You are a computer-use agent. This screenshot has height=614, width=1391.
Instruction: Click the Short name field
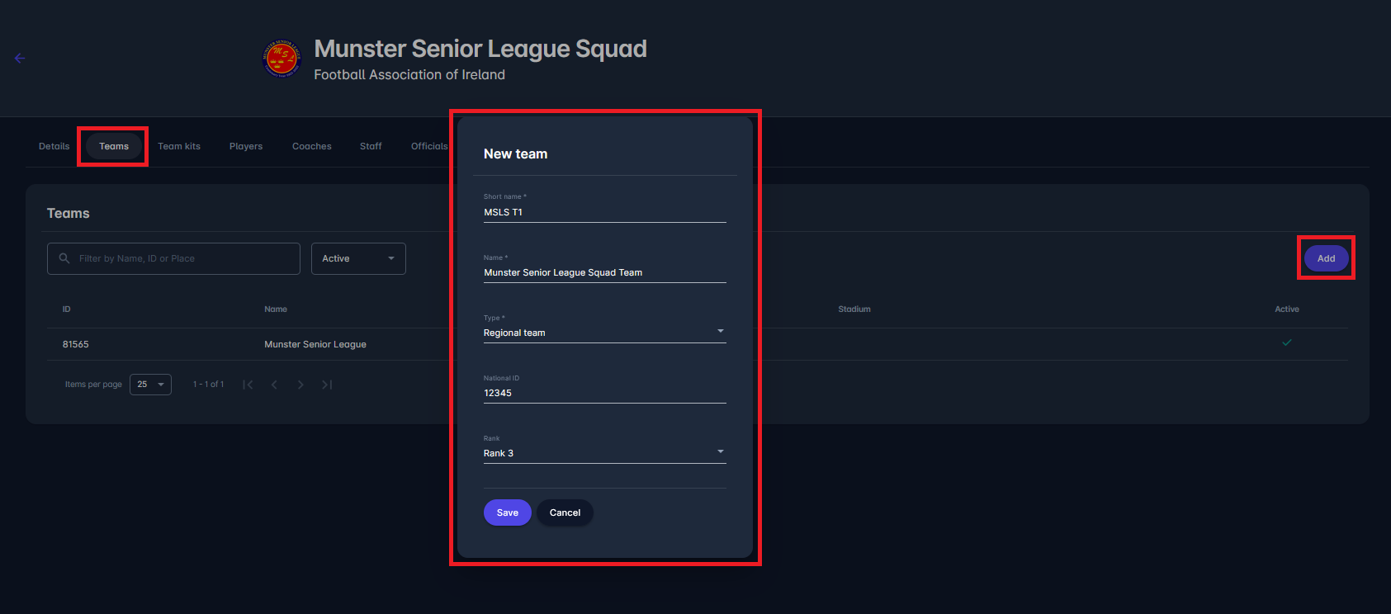(604, 212)
